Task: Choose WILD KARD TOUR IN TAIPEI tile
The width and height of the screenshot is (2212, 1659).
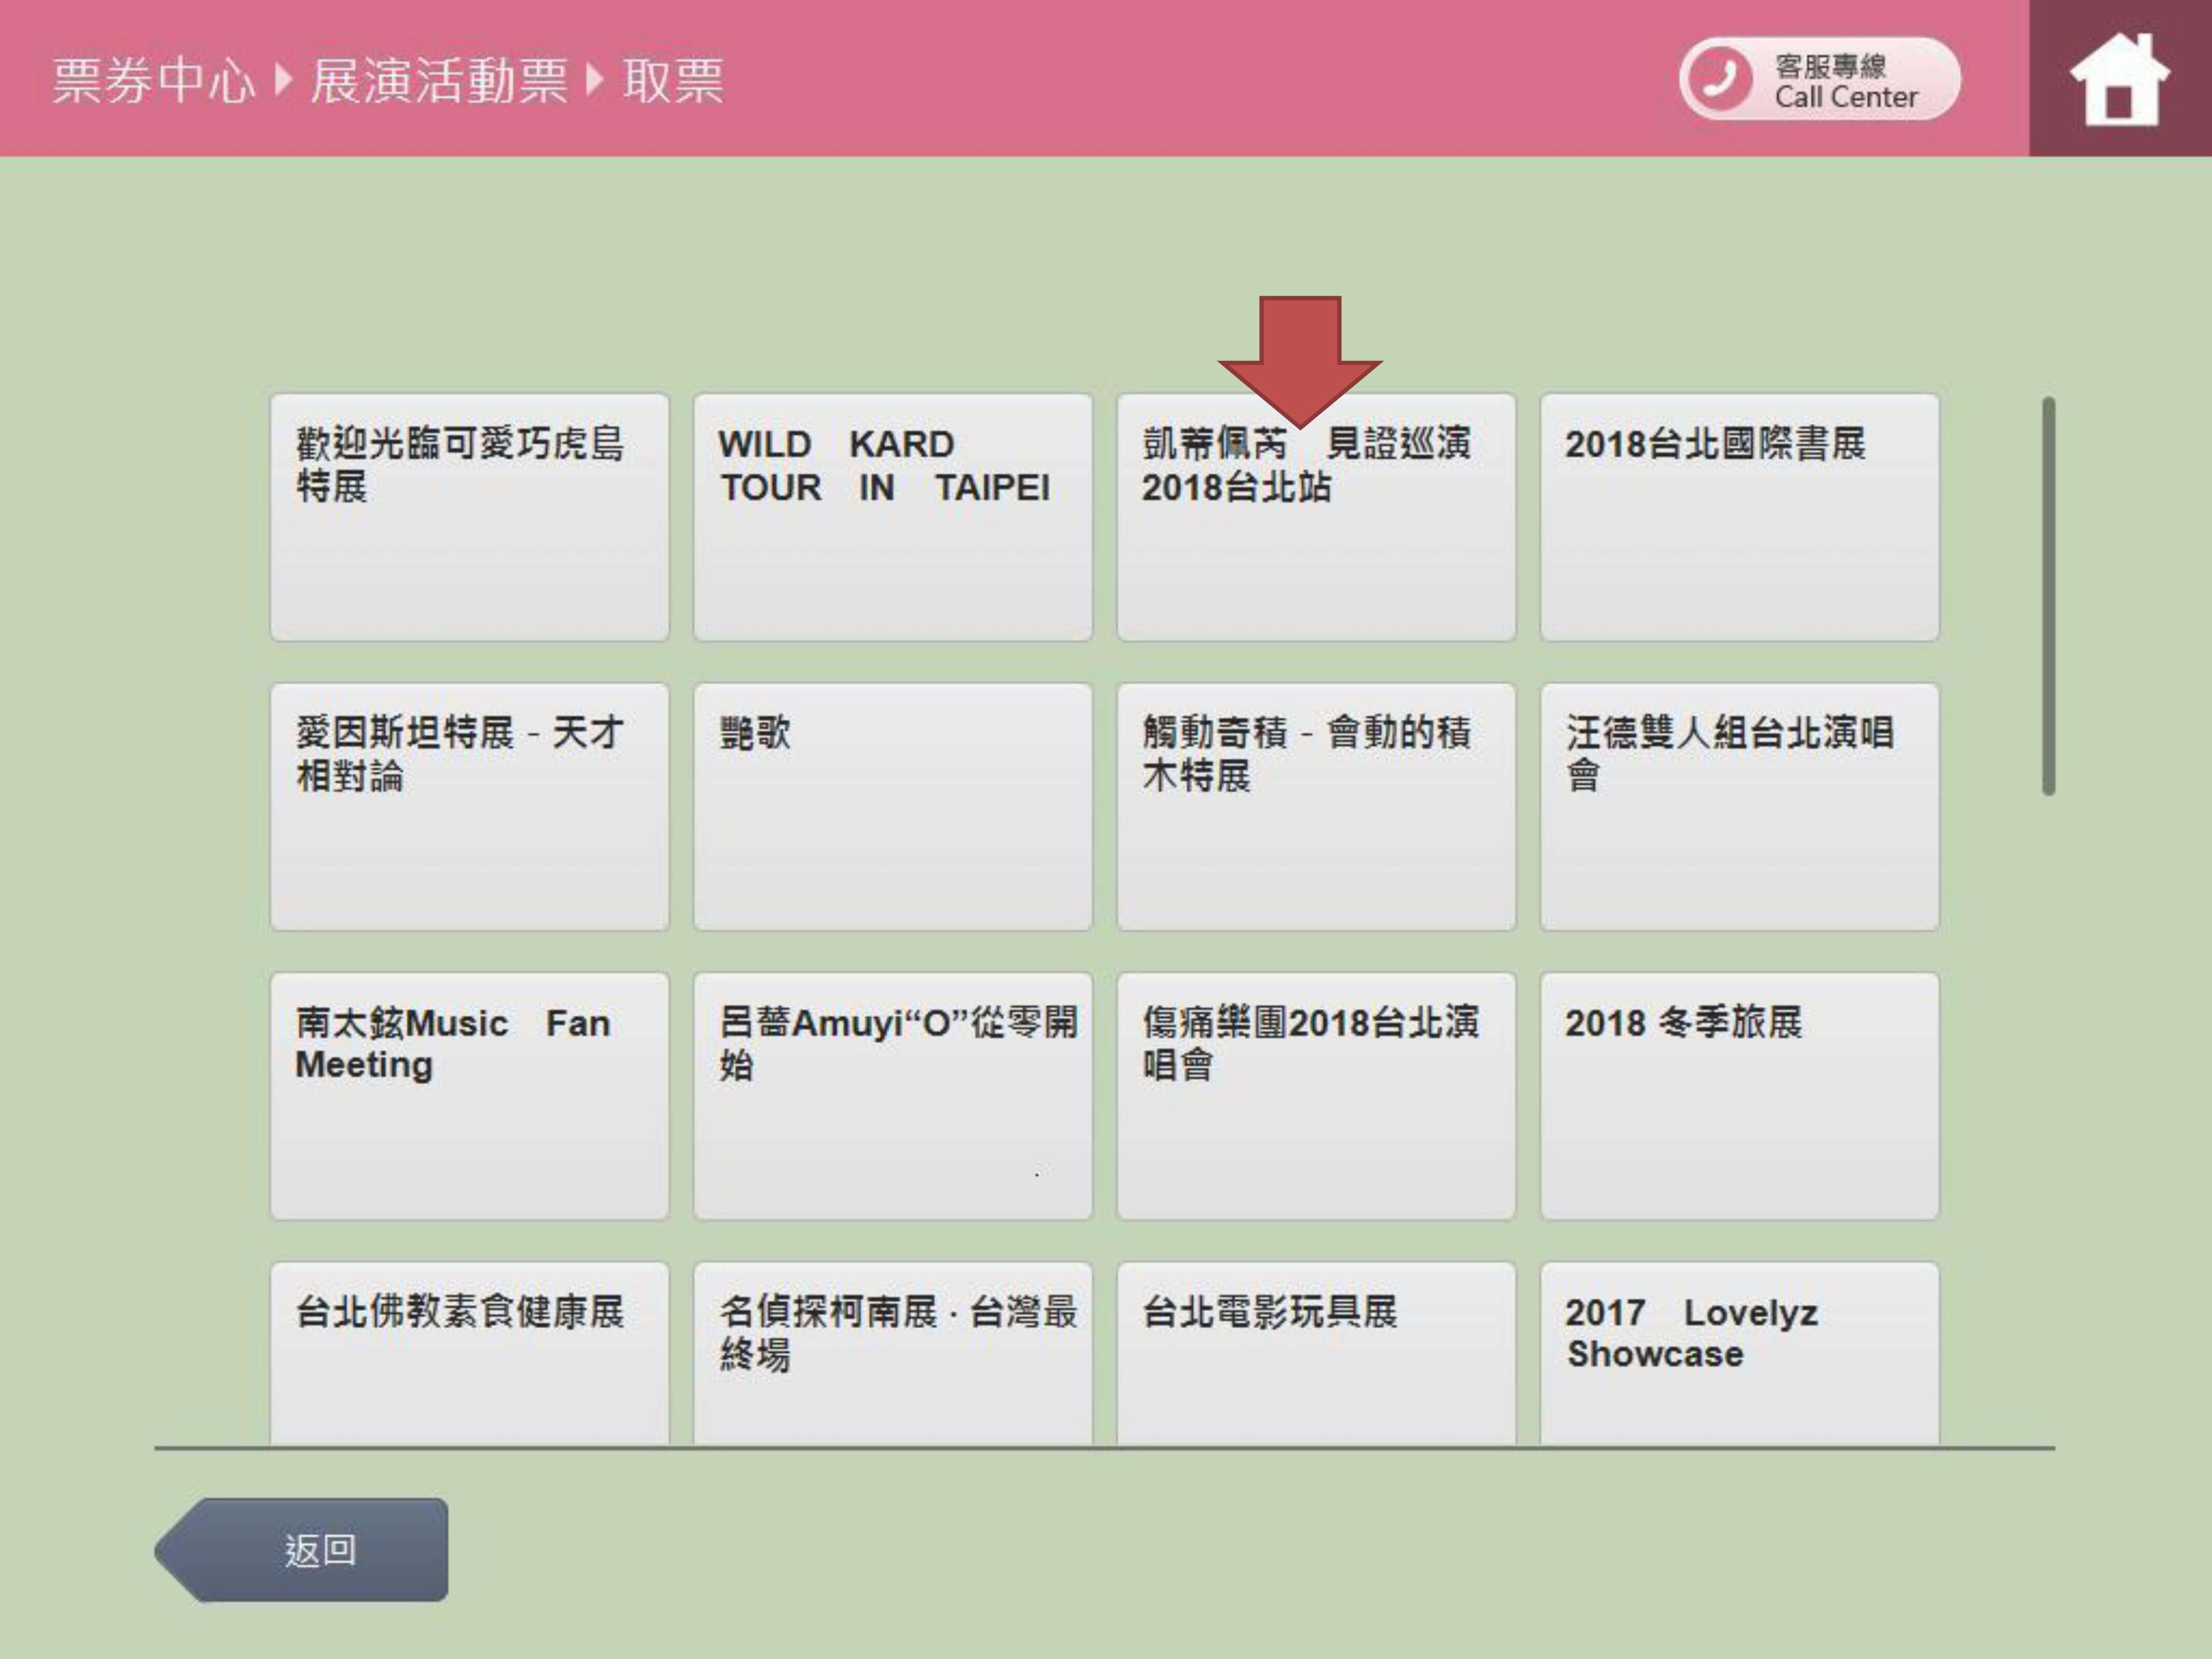Action: (892, 517)
